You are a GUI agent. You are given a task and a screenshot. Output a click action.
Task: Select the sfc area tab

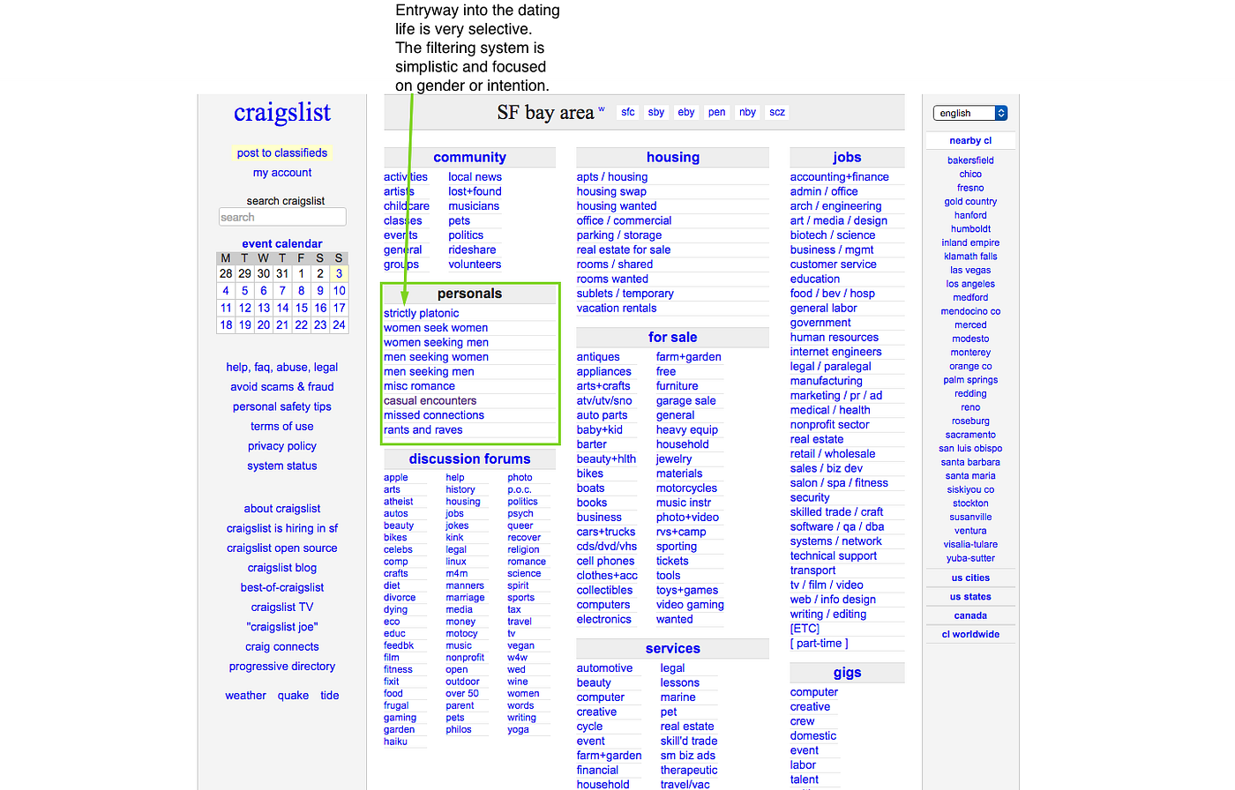click(x=628, y=112)
